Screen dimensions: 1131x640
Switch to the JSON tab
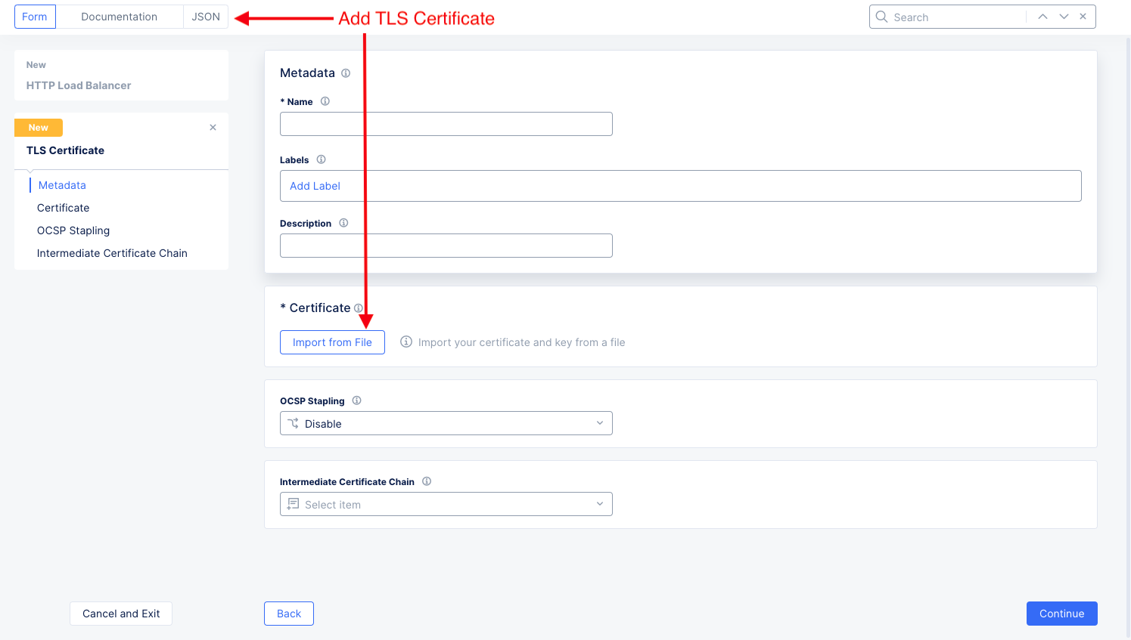click(205, 16)
